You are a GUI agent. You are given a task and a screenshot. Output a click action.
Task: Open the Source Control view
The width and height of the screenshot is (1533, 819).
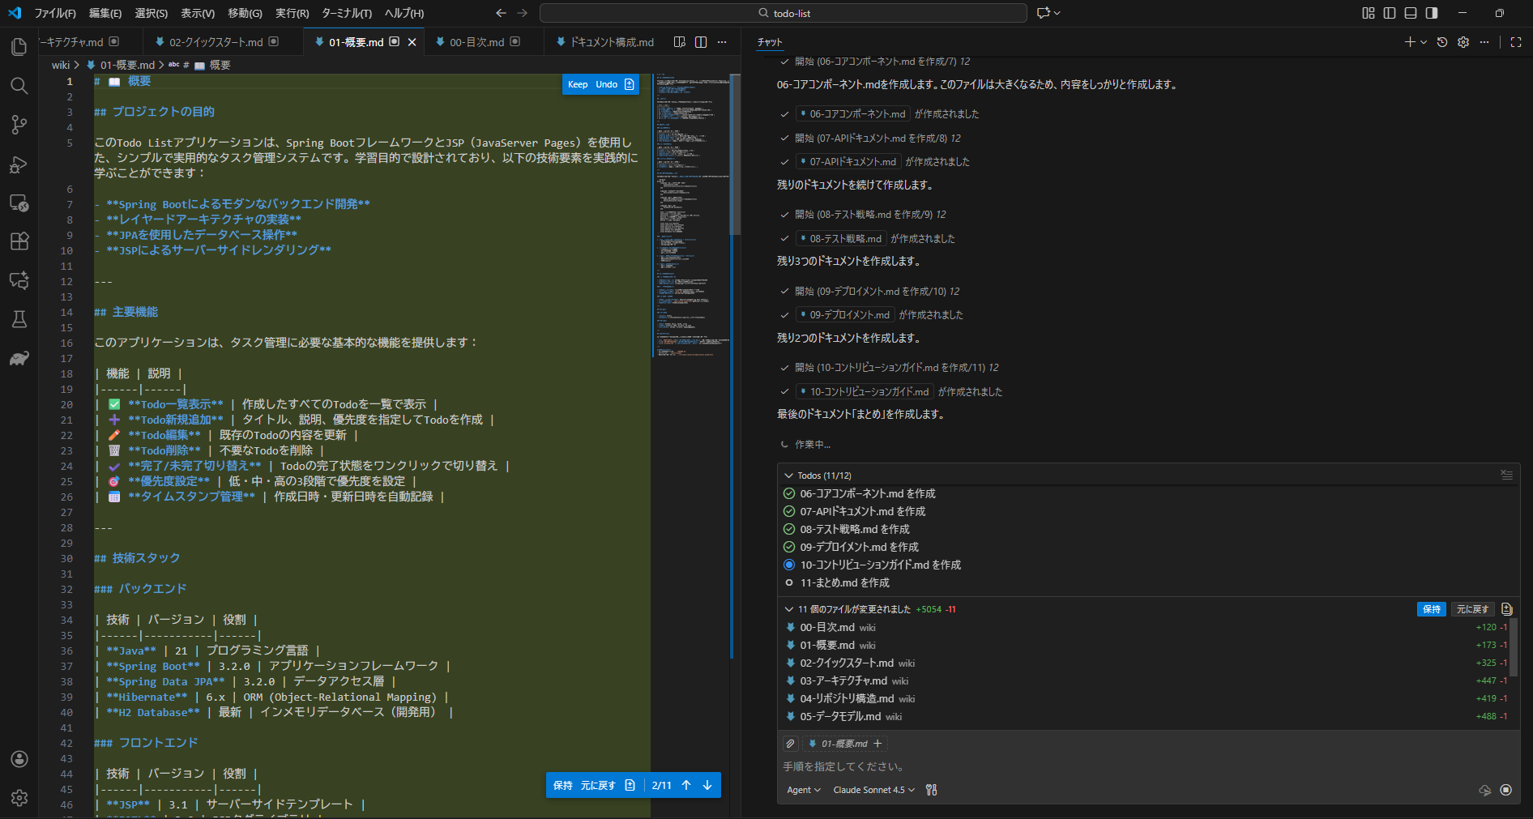[19, 124]
